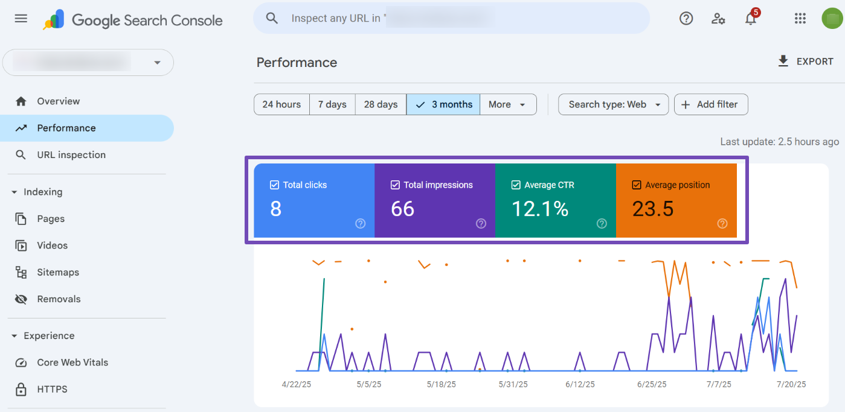Open Pages under Indexing
845x412 pixels.
click(x=88, y=219)
